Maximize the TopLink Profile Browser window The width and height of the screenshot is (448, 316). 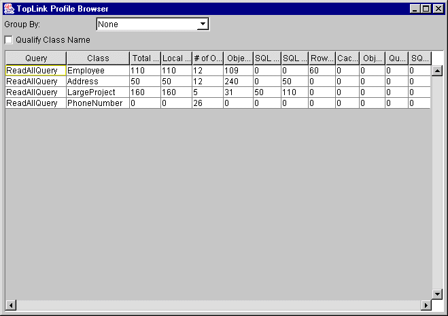426,9
